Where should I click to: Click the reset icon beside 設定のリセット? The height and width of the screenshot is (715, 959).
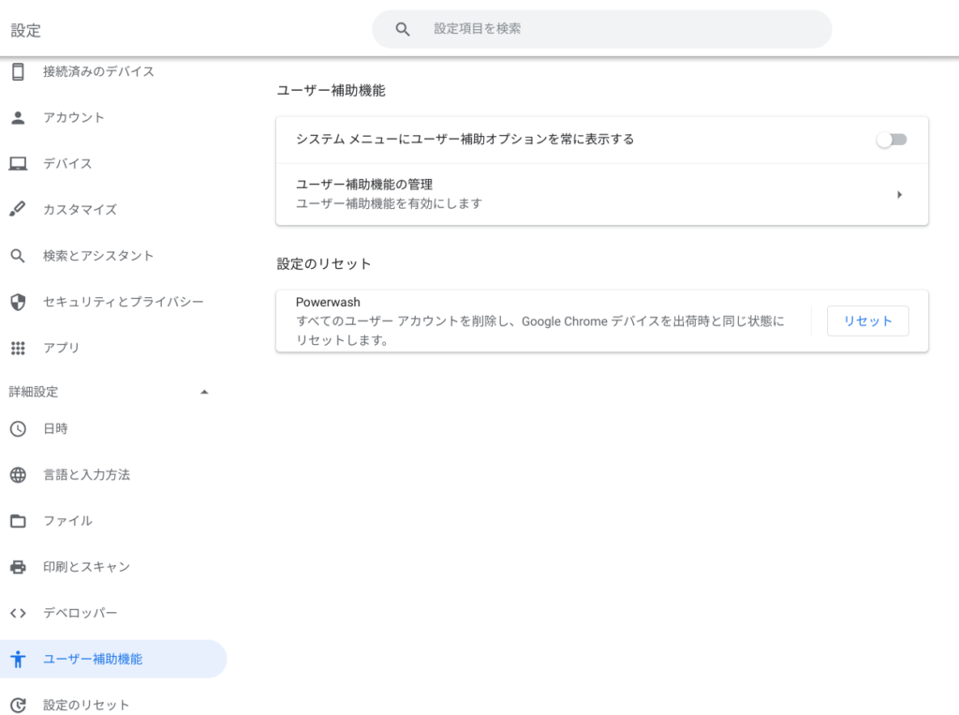pyautogui.click(x=18, y=706)
